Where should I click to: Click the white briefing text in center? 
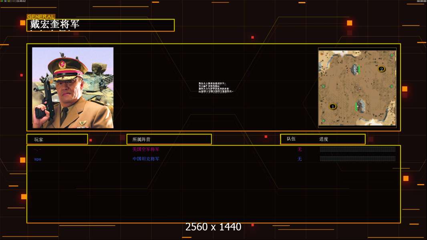click(216, 88)
